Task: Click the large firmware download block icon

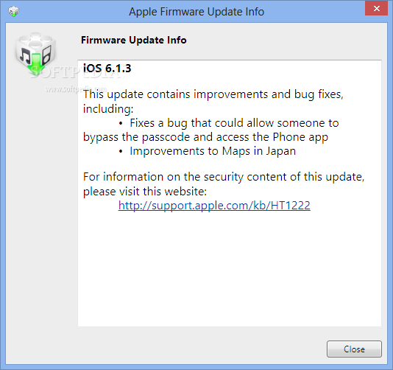Action: tap(35, 53)
